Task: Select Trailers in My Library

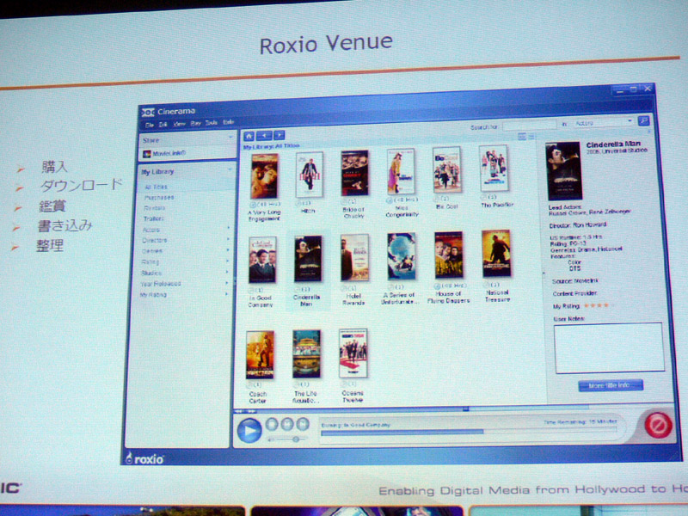Action: coord(154,218)
